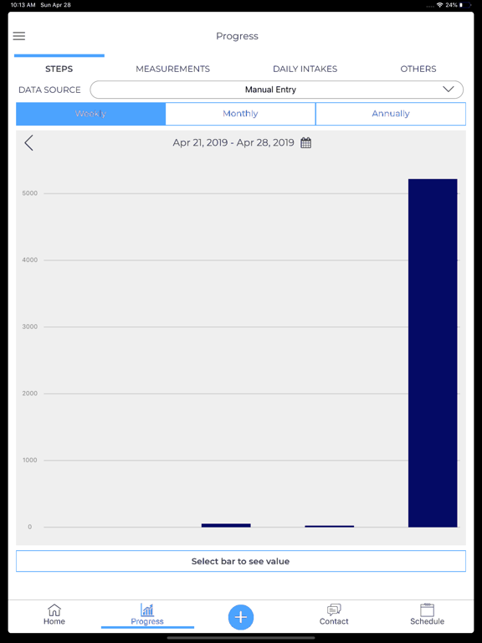482x643 pixels.
Task: Tap the Progress chart icon
Action: click(x=147, y=610)
